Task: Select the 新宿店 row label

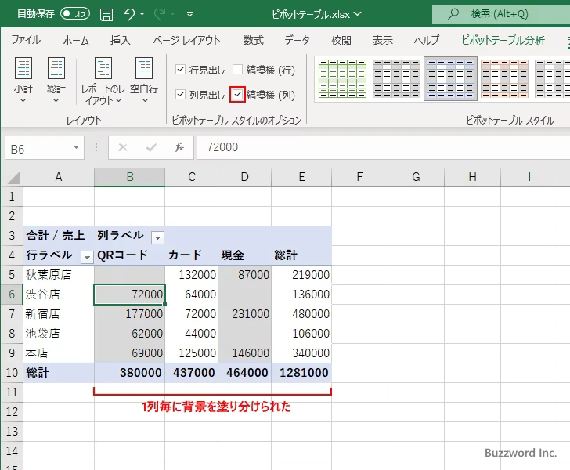Action: 59,314
